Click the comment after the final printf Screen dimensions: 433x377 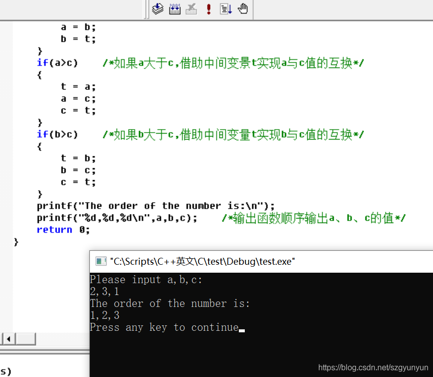coord(314,218)
